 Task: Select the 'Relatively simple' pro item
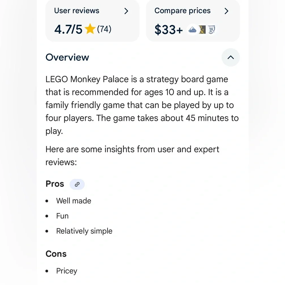84,231
